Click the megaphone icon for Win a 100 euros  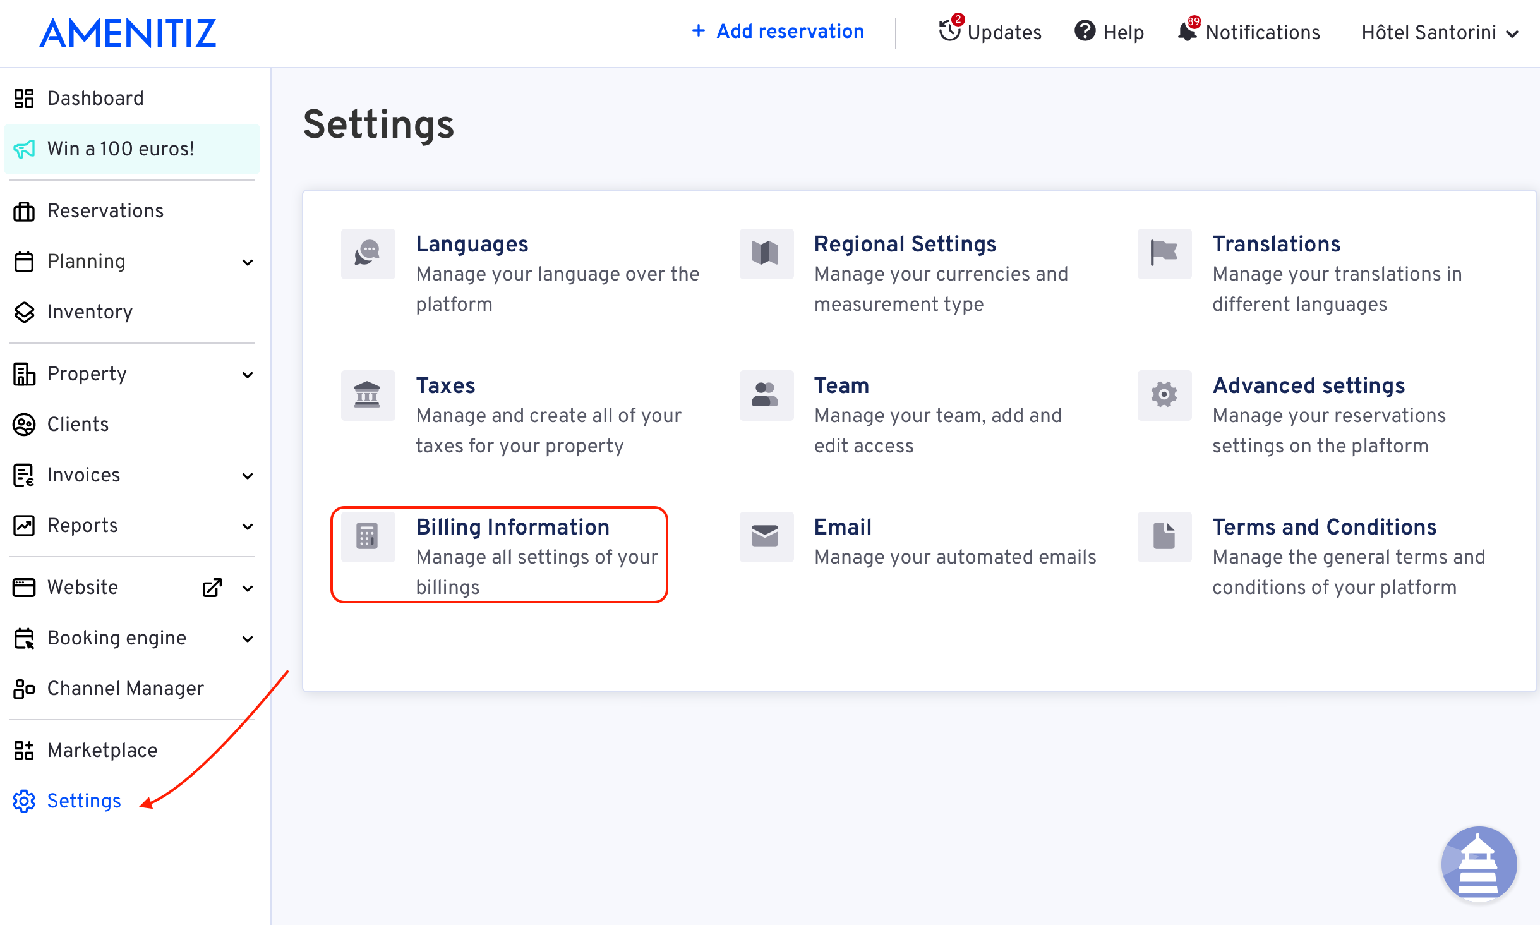(x=24, y=149)
